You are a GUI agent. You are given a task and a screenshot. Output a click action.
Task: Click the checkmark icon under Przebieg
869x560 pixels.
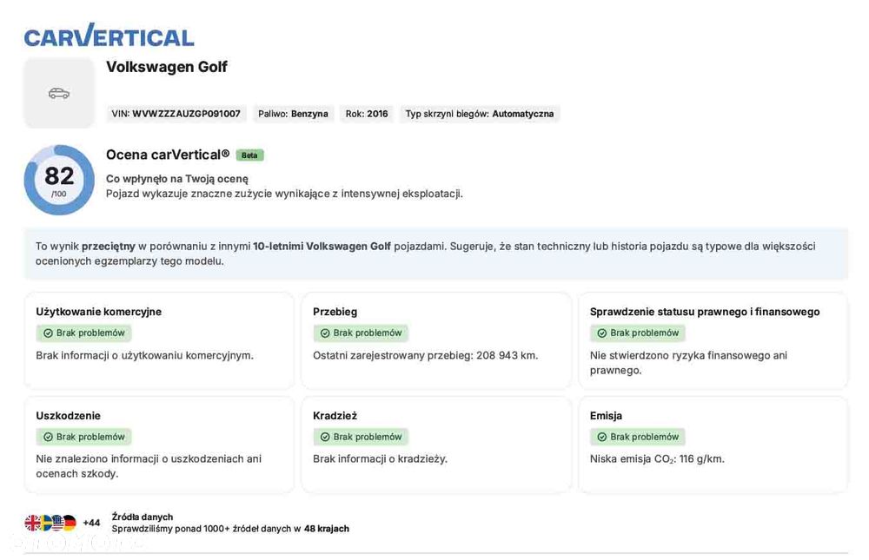tap(325, 333)
